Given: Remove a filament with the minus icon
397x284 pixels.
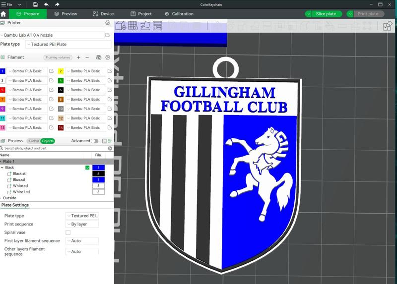Looking at the screenshot, I should click(87, 57).
